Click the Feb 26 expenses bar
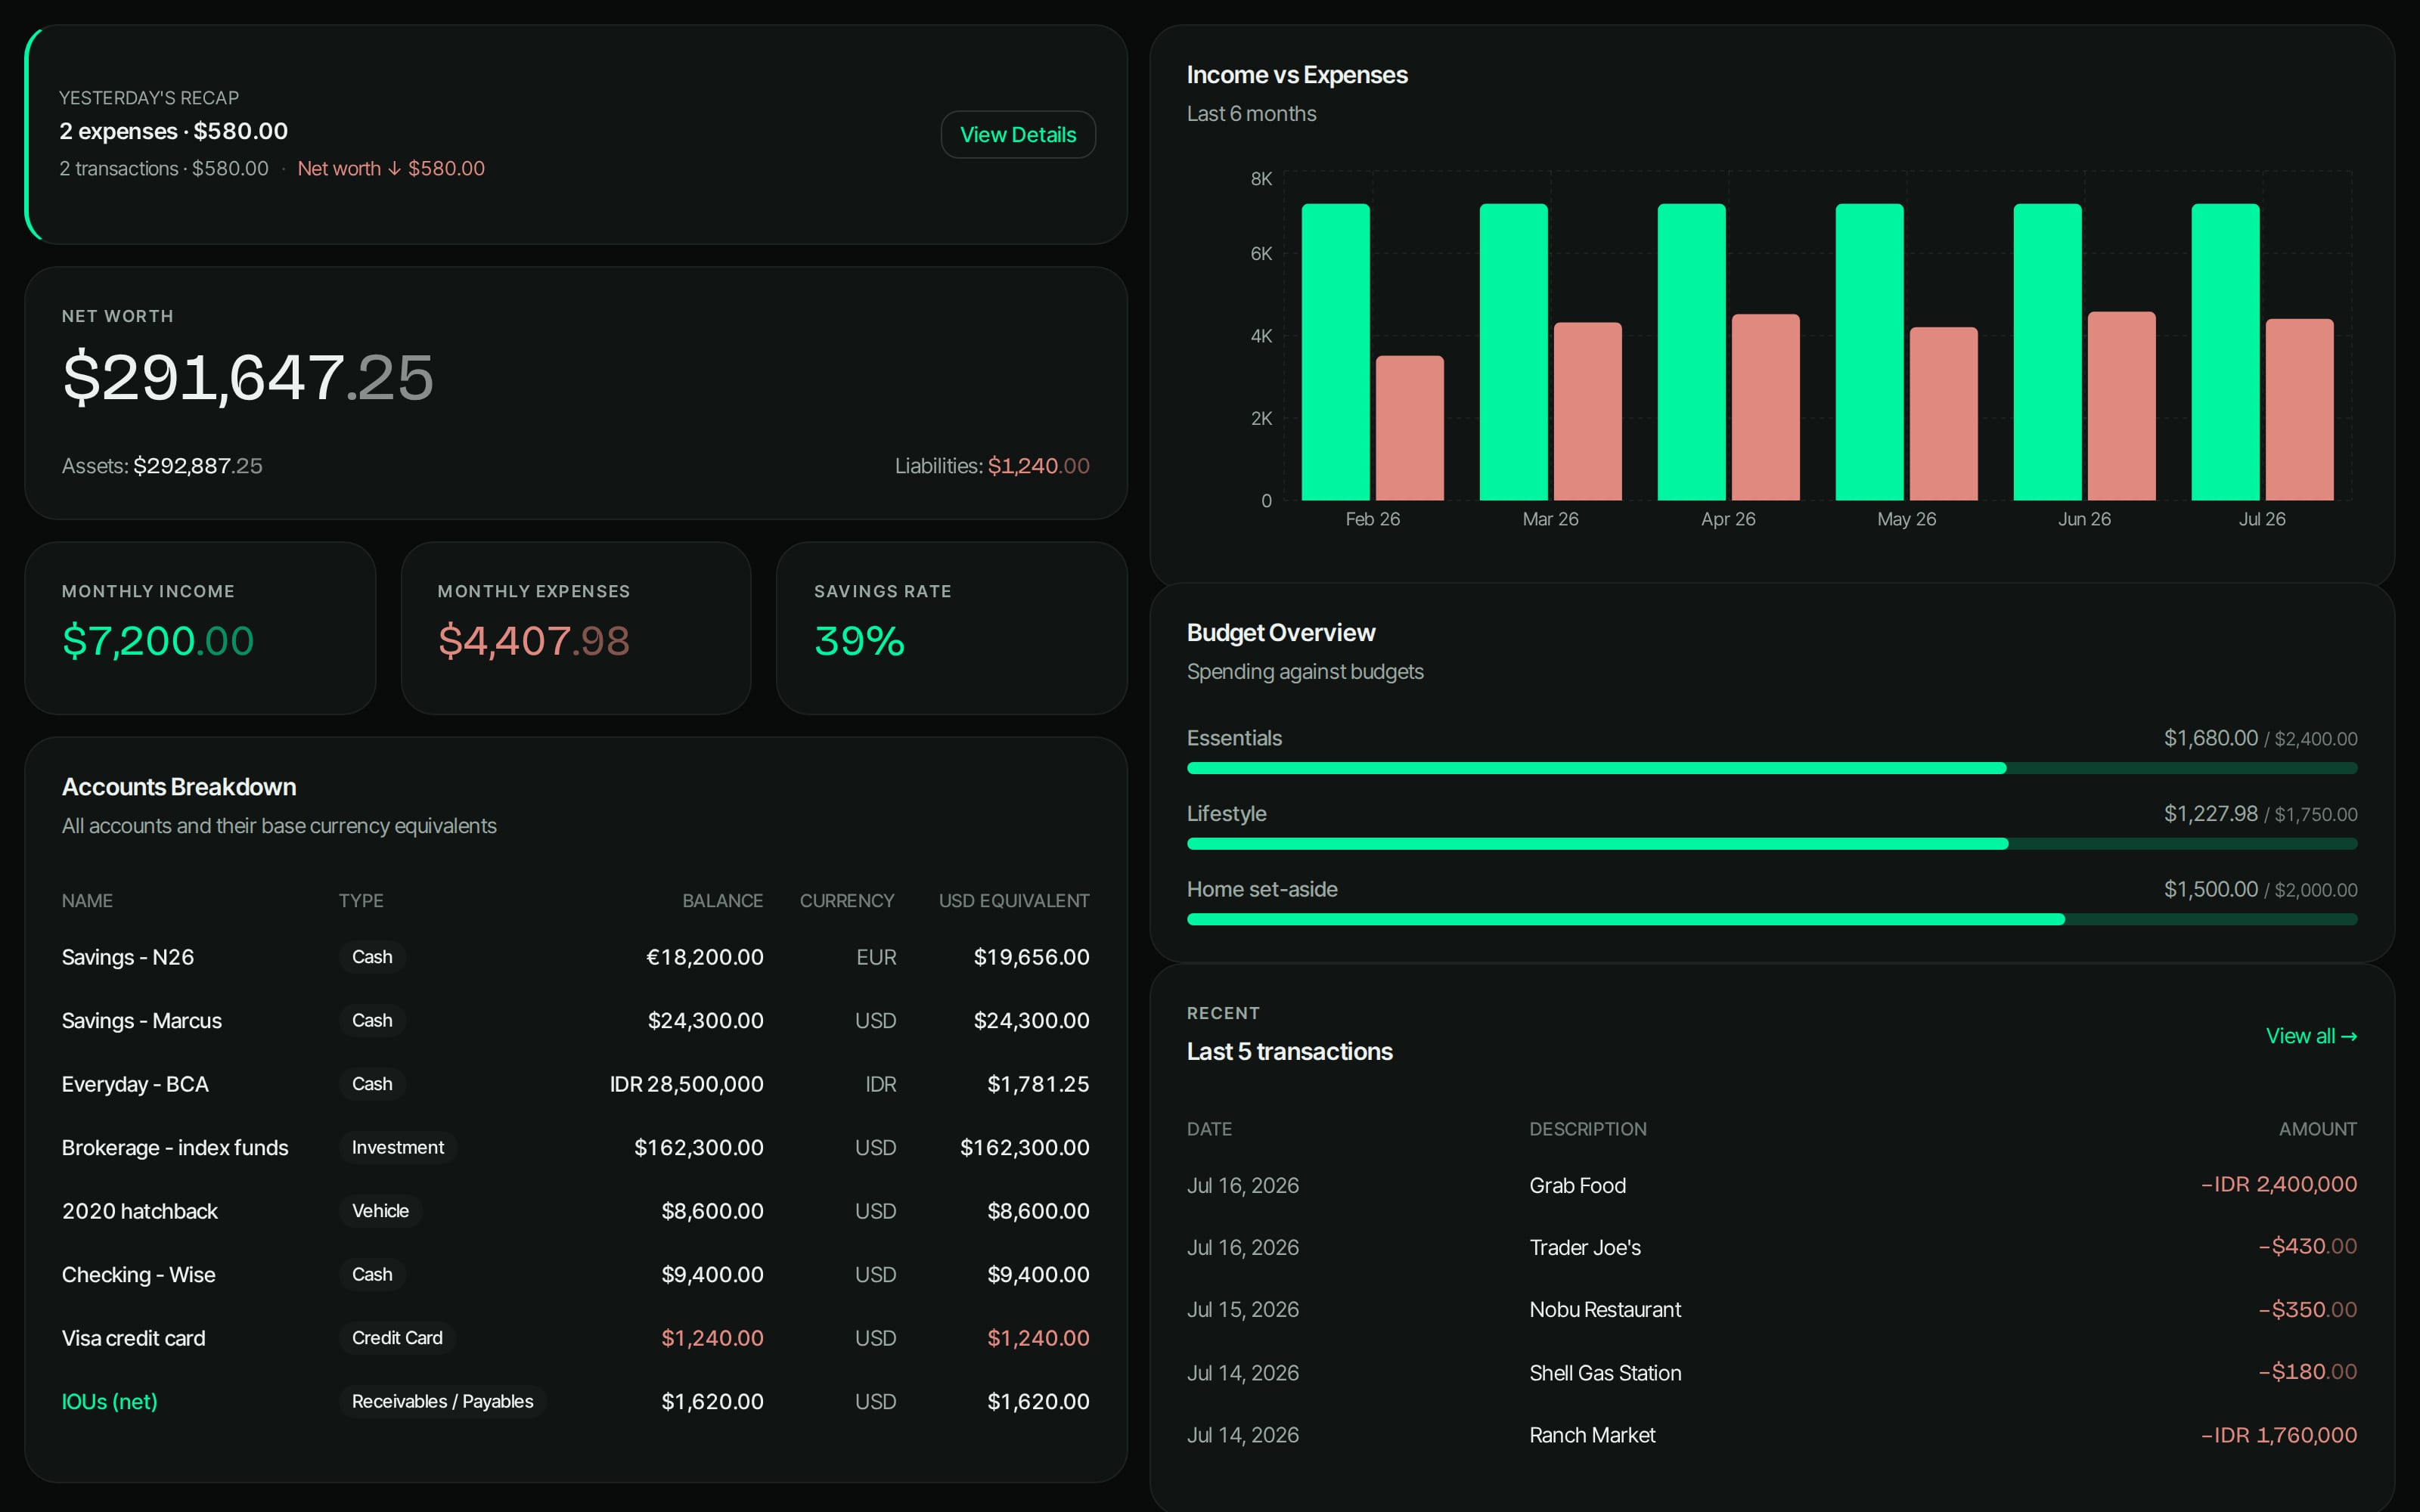The image size is (2420, 1512). pyautogui.click(x=1409, y=428)
